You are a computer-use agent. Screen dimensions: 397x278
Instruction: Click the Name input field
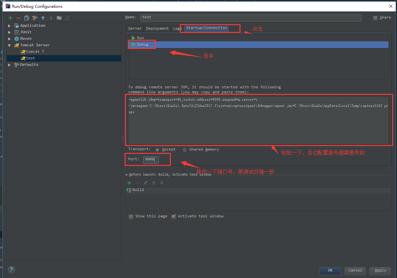click(x=251, y=18)
